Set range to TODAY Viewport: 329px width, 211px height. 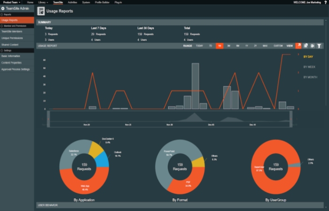click(199, 46)
